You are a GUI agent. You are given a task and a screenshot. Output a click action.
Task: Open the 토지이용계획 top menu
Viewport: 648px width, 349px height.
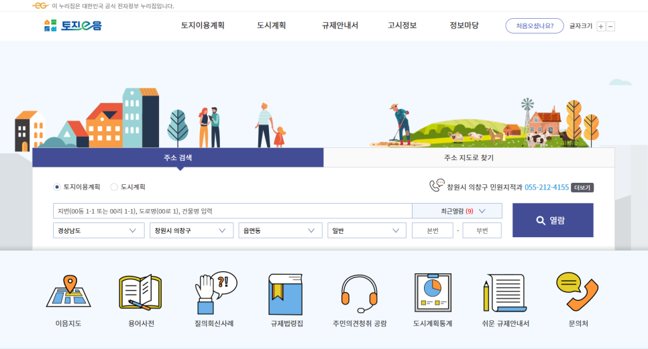coord(203,25)
